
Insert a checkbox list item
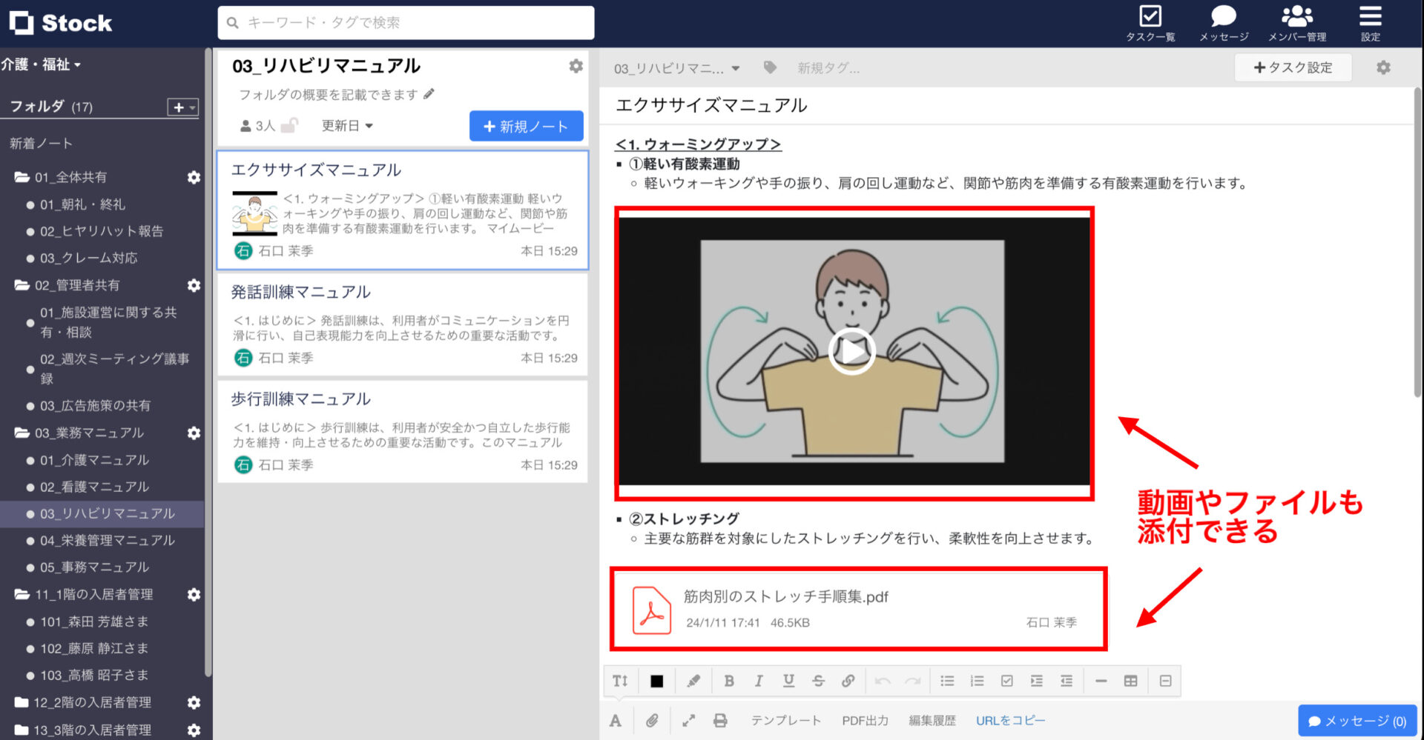pyautogui.click(x=1006, y=681)
